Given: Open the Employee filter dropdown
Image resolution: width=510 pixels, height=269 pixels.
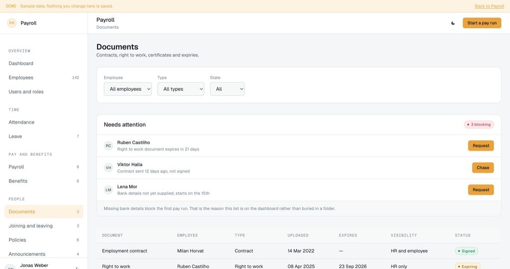Looking at the screenshot, I should coord(128,89).
